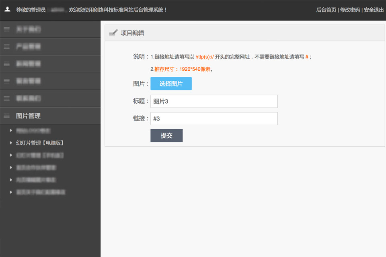This screenshot has height=257, width=386.
Task: Expand the arrow beside 幻灯片管理【电脑版】
Action: coord(11,143)
